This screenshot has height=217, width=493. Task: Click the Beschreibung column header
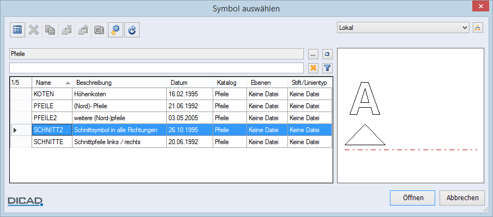tap(119, 83)
